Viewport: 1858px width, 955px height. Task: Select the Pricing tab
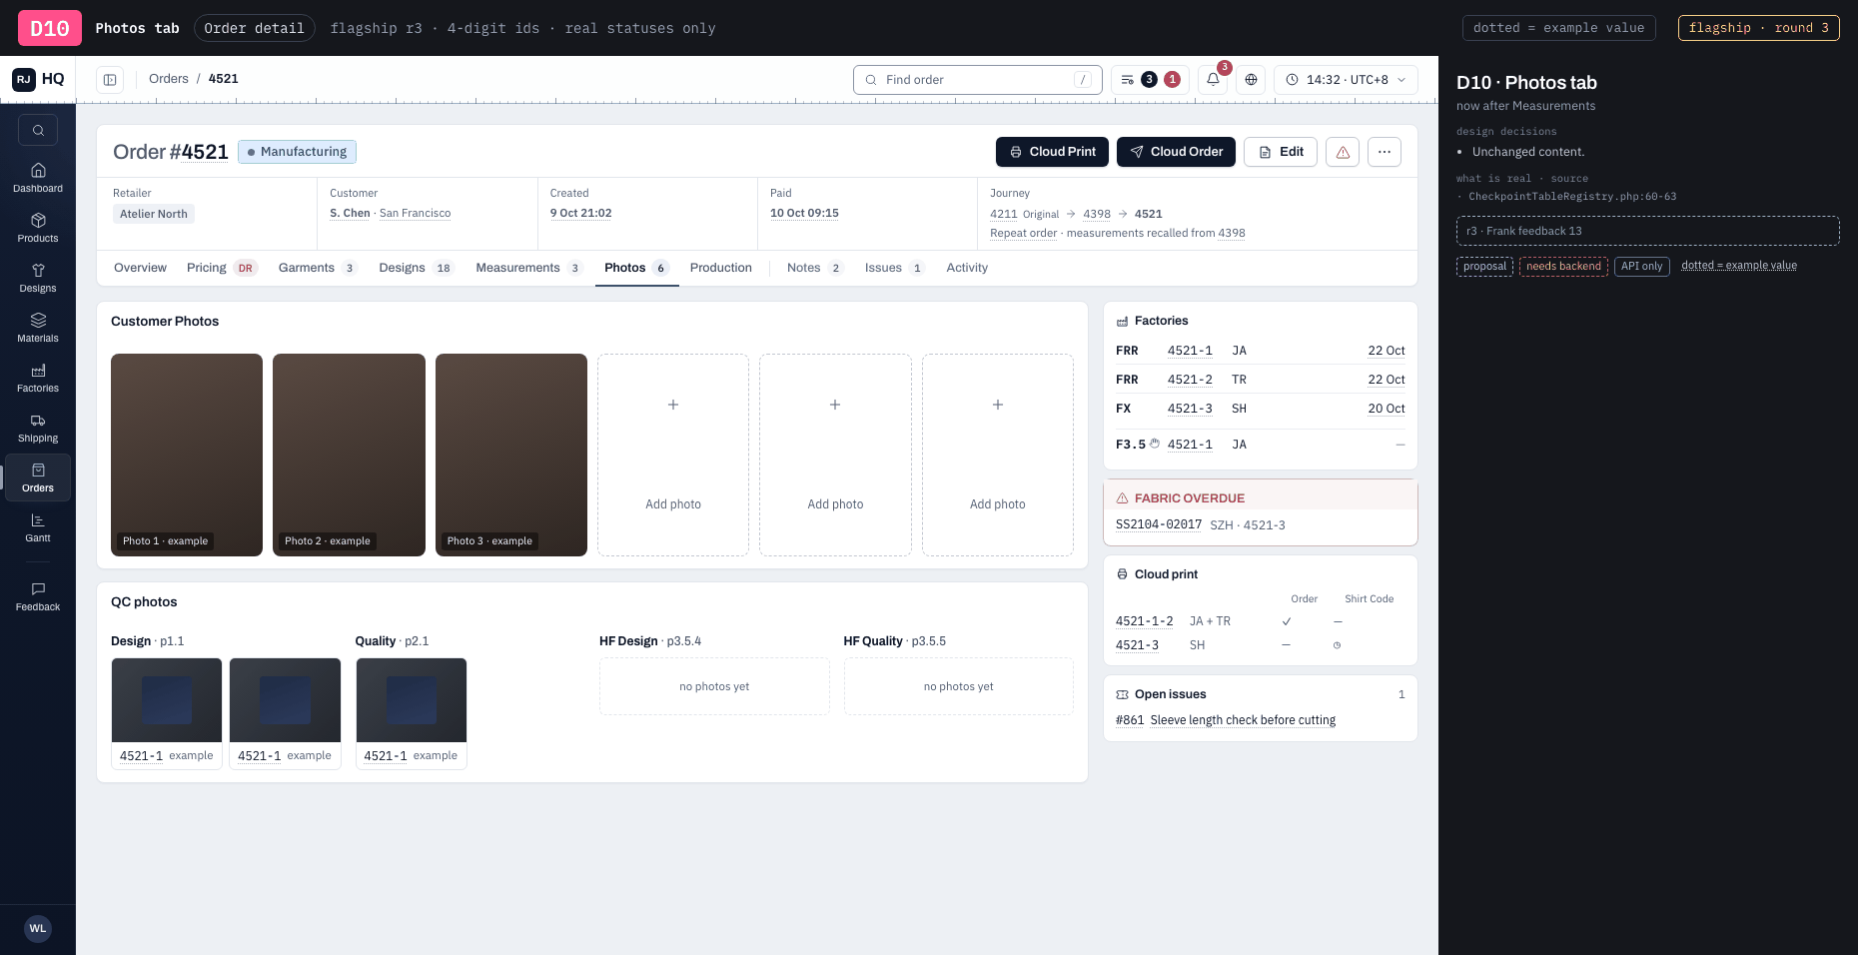(x=222, y=268)
